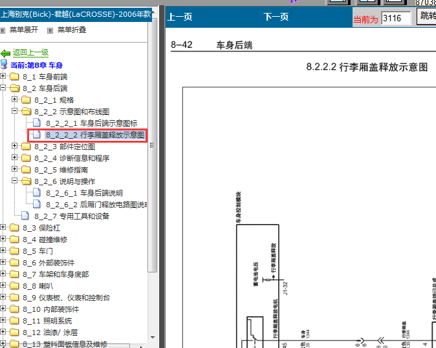This screenshot has width=436, height=348.
Task: Click the tree panel vertical scrollbar
Action: pos(152,145)
